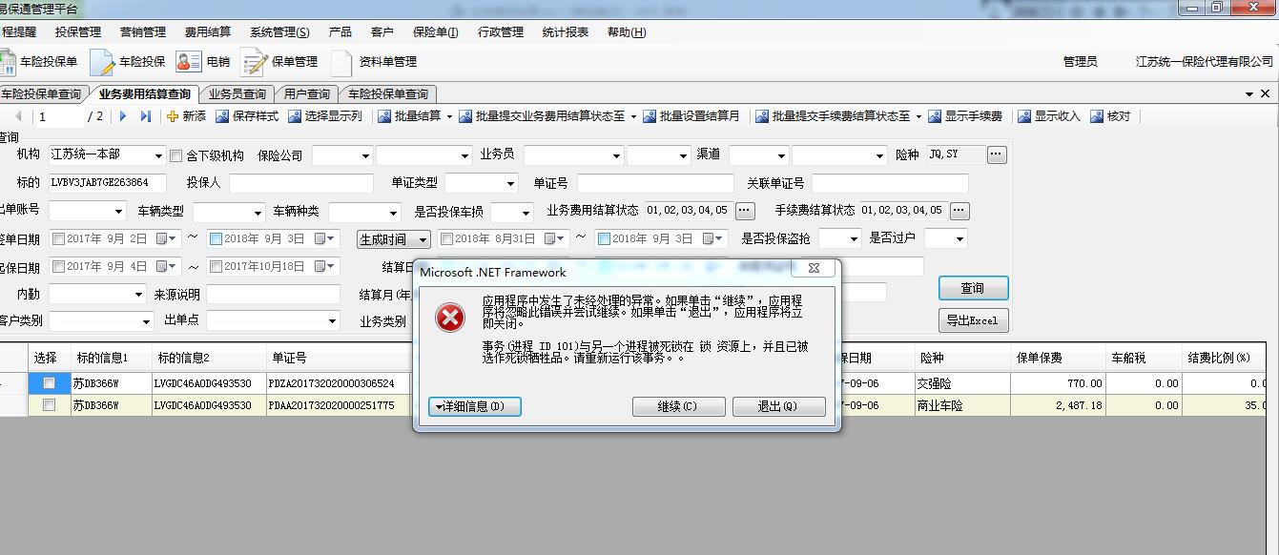Image resolution: width=1279 pixels, height=555 pixels.
Task: Expand 详细信息 in the error dialog
Action: (475, 406)
